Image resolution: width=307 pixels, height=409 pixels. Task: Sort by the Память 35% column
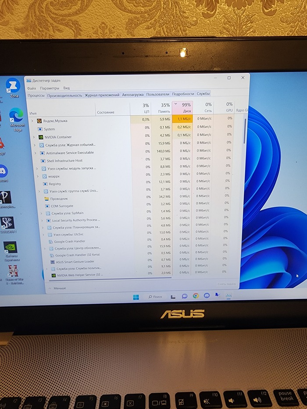click(161, 108)
